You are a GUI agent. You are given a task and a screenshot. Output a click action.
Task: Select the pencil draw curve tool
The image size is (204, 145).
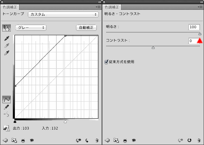click(6, 107)
